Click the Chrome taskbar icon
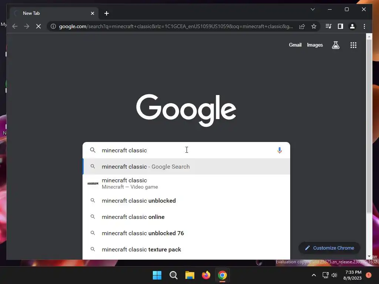The width and height of the screenshot is (379, 284). pos(222,275)
